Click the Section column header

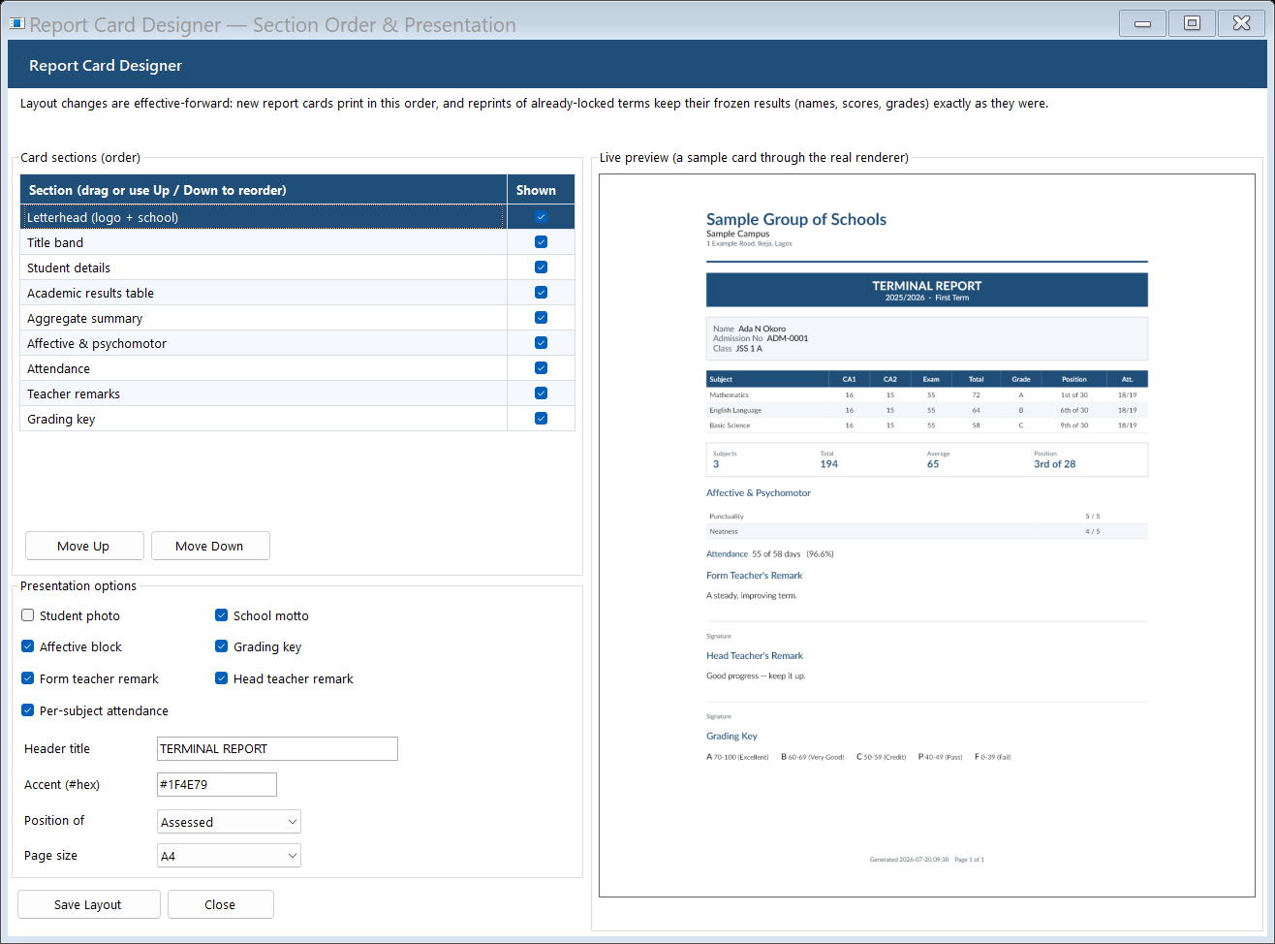[264, 190]
